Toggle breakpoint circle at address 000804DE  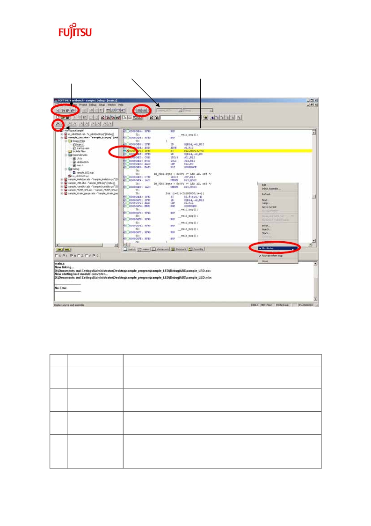click(x=127, y=154)
